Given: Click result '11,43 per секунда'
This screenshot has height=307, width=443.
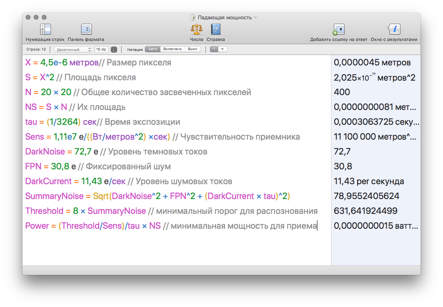Looking at the screenshot, I should (x=369, y=181).
